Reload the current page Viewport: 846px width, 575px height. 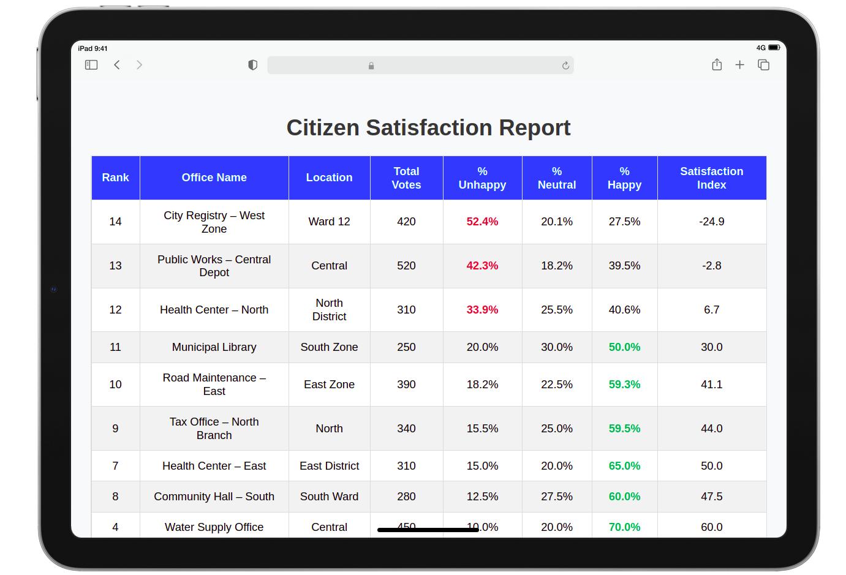pos(565,65)
